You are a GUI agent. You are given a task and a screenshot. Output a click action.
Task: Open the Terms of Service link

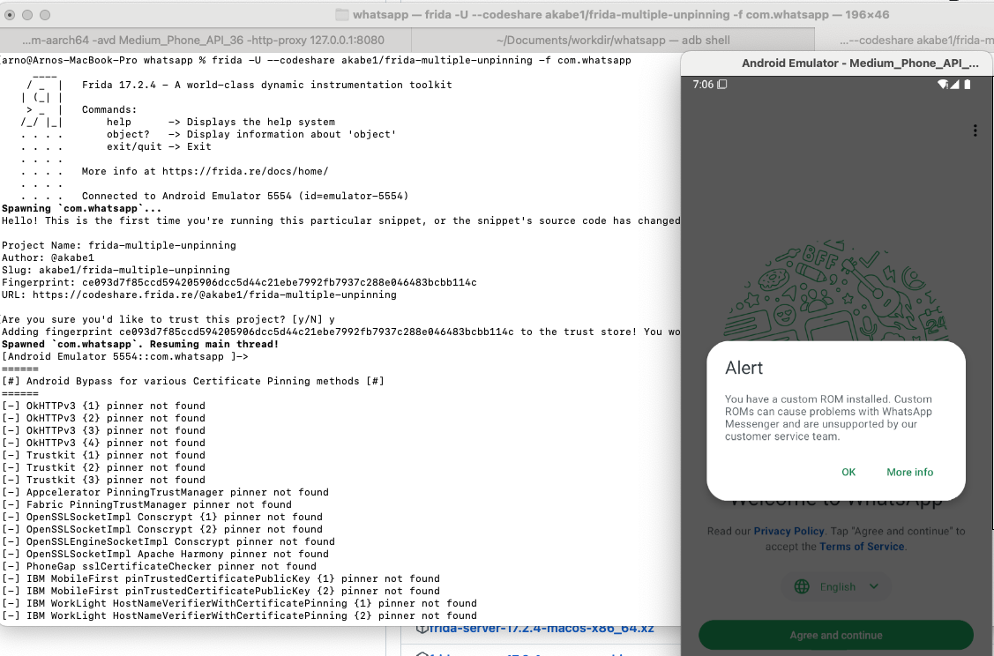click(862, 547)
